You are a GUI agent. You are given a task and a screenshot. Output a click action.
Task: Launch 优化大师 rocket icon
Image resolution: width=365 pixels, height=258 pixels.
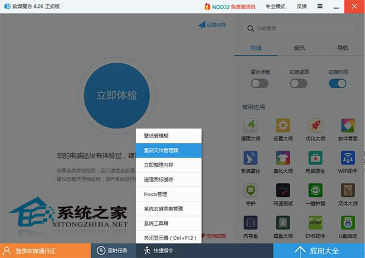click(x=315, y=125)
